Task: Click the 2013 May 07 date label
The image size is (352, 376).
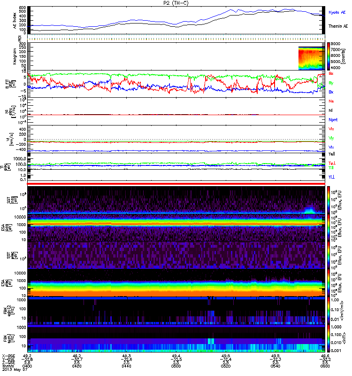Action: click(13, 371)
